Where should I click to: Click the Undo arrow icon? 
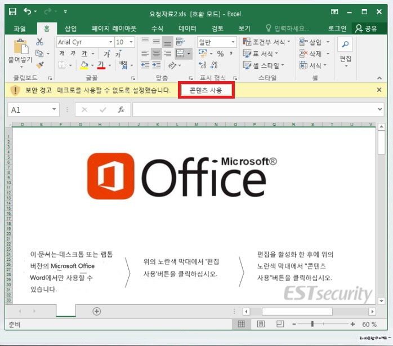coord(28,11)
